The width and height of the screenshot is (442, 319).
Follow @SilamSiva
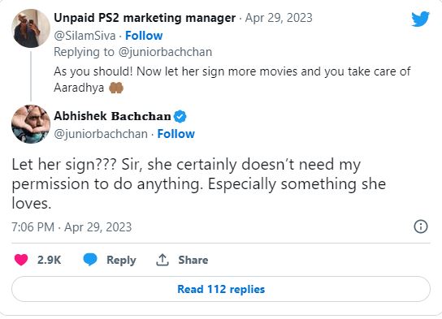144,36
